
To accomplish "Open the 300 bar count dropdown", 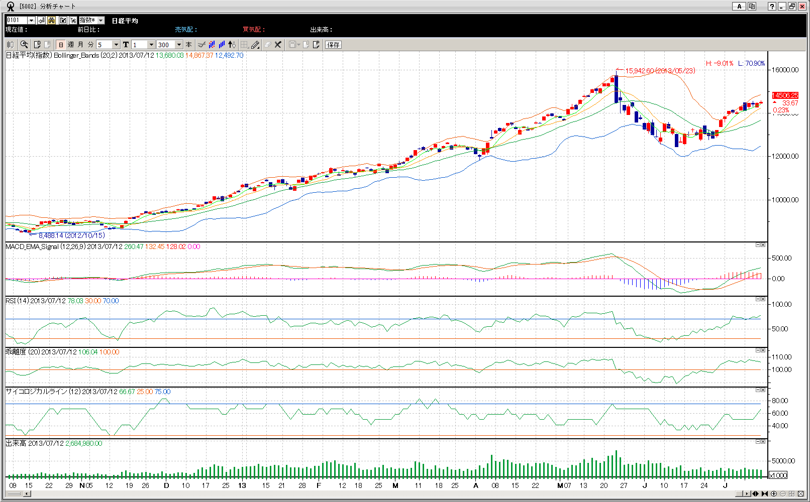I will [x=179, y=45].
